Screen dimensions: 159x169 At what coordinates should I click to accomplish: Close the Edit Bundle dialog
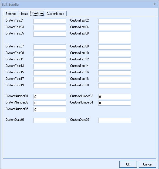154,4
